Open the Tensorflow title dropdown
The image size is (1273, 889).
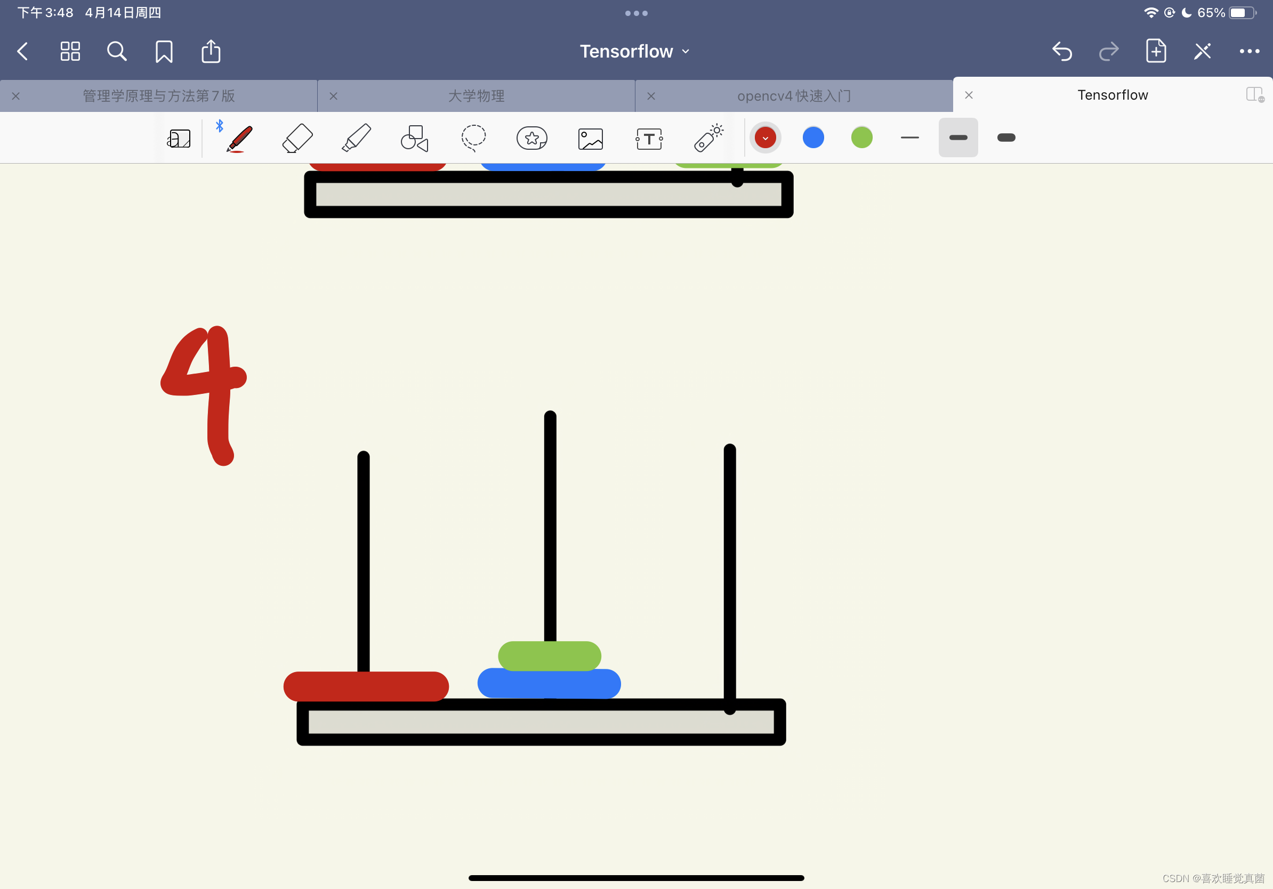(x=635, y=52)
